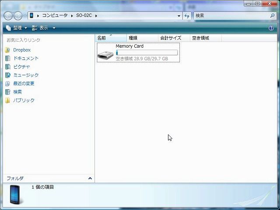Open ピクチャ in favorite links
Screen dimensions: 280x210
click(21, 66)
